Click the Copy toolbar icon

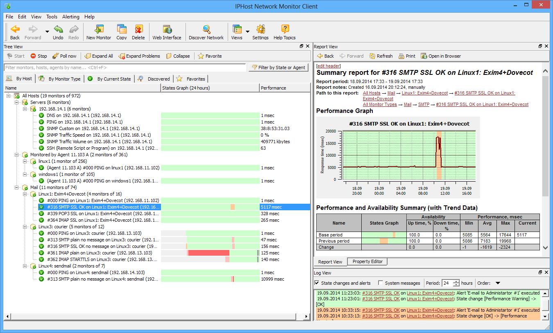point(122,32)
